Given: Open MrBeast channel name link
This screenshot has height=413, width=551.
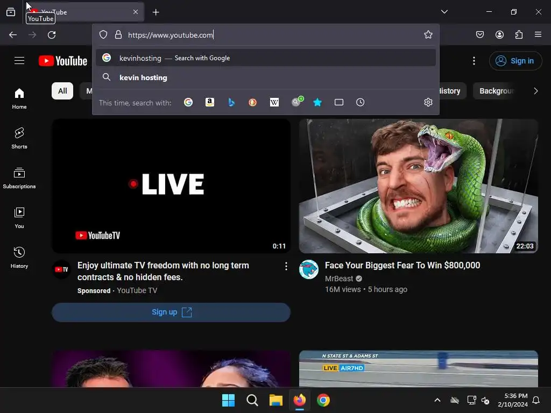Looking at the screenshot, I should pyautogui.click(x=339, y=279).
